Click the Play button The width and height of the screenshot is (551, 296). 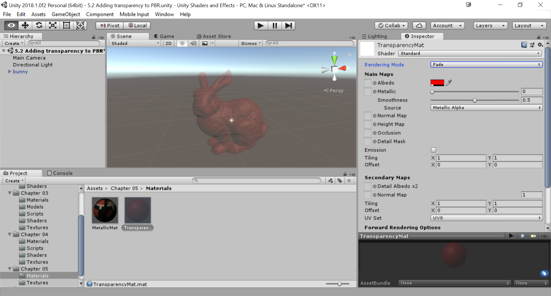[261, 26]
